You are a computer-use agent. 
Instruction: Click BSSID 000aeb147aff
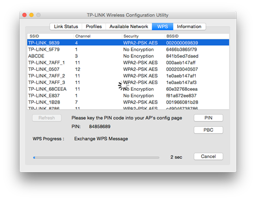pos(181,63)
